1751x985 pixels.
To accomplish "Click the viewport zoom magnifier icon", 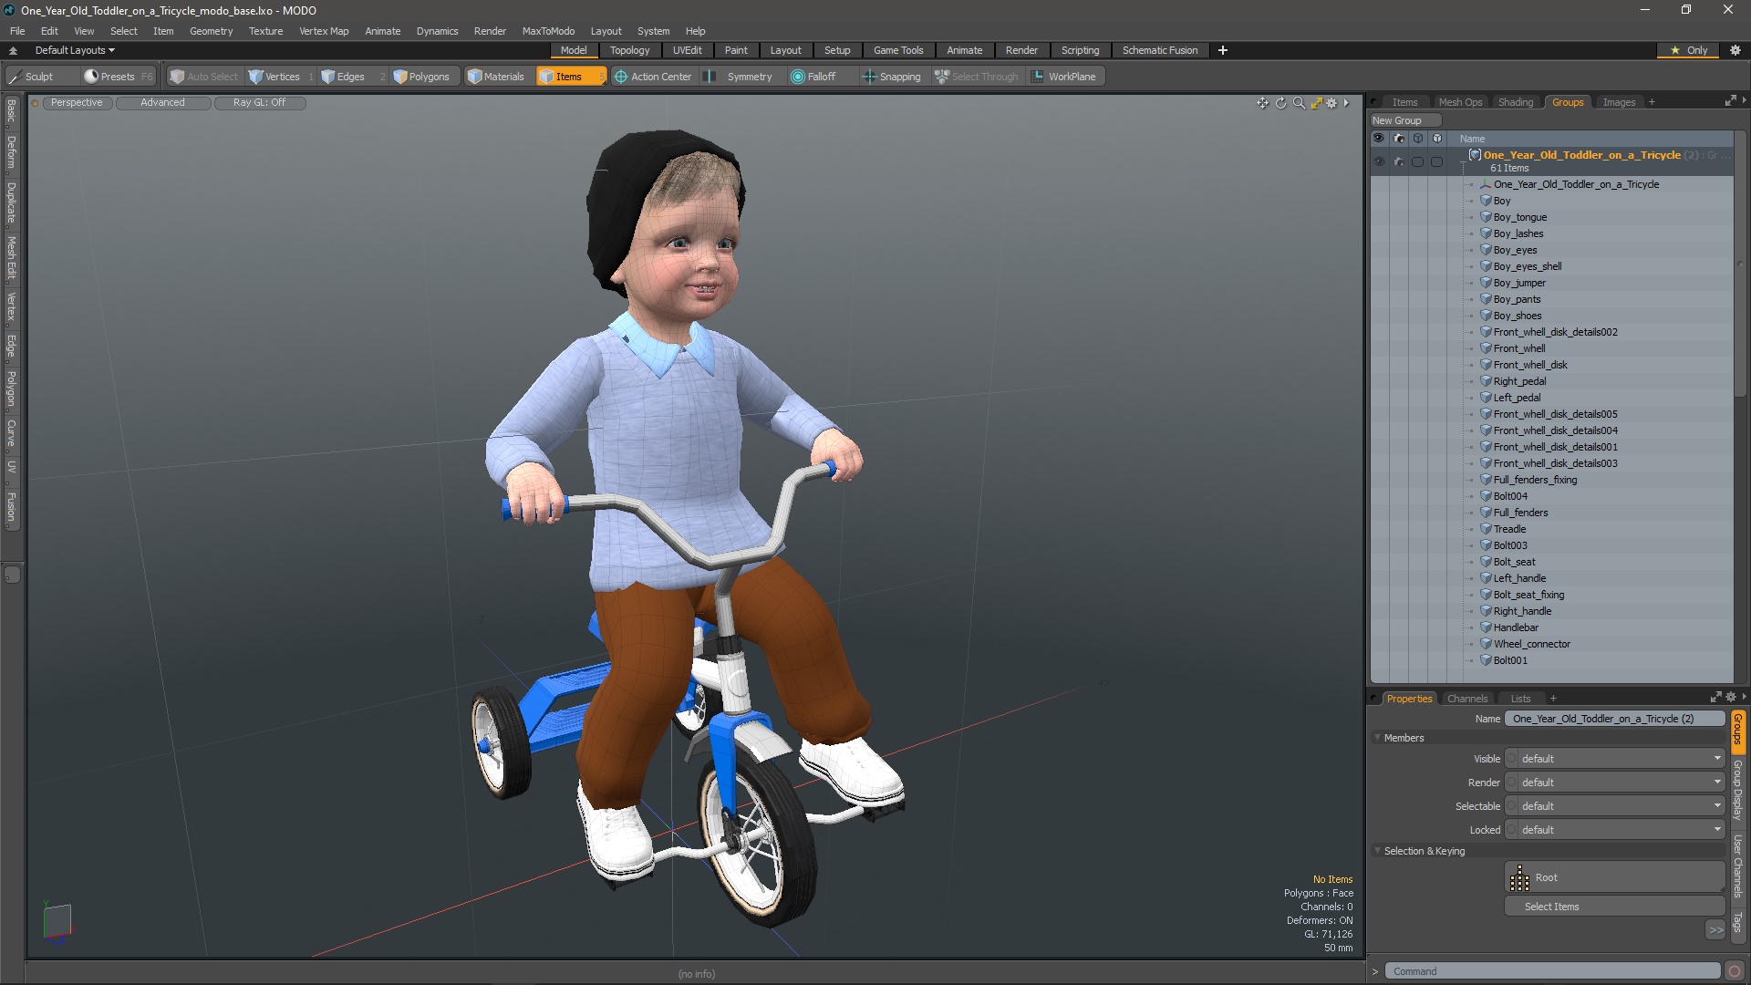I will click(x=1299, y=103).
